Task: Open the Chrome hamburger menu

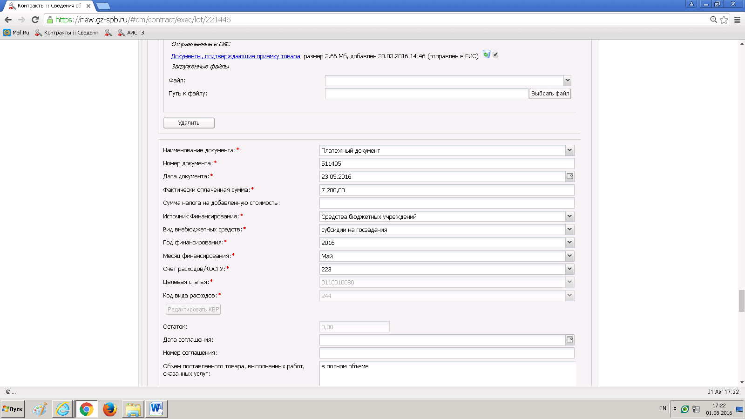Action: click(x=737, y=20)
